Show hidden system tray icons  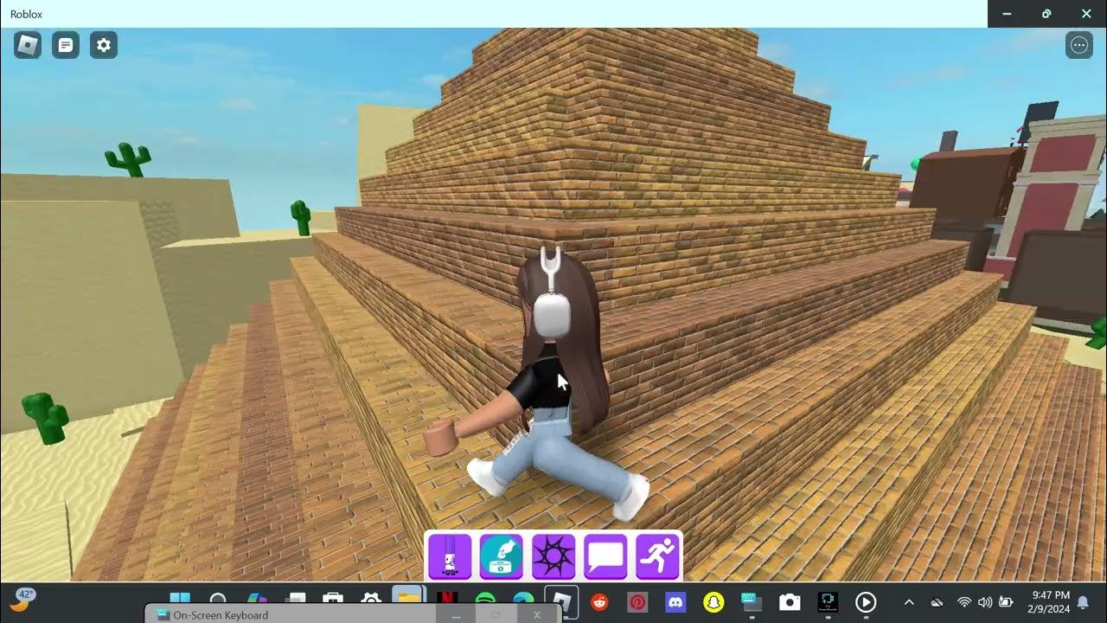click(909, 602)
